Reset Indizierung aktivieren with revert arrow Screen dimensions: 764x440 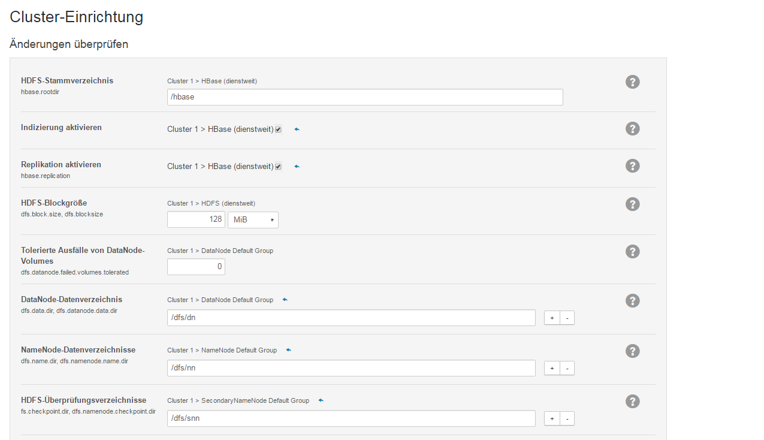point(297,129)
